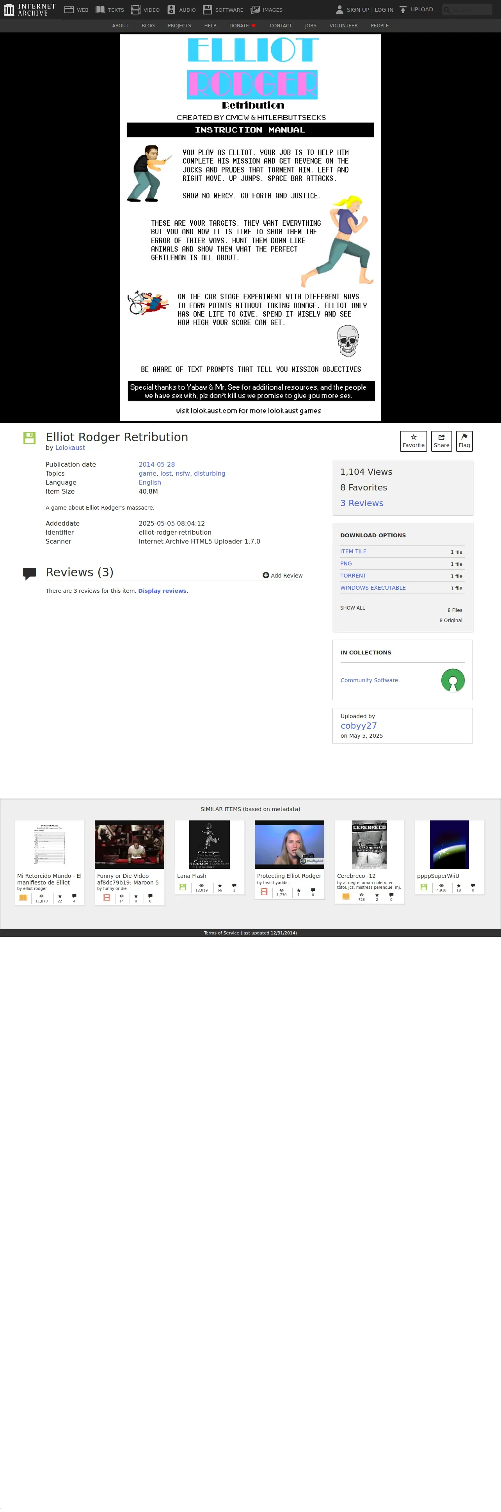Click the movie film icon on Funny or Die card

pos(107,897)
